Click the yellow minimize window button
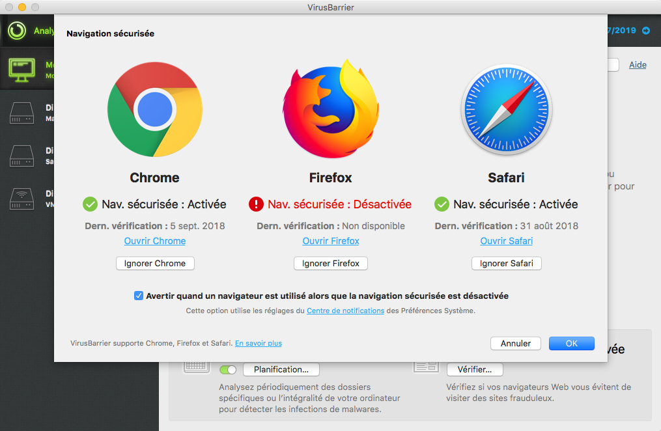This screenshot has height=431, width=661. pyautogui.click(x=22, y=7)
